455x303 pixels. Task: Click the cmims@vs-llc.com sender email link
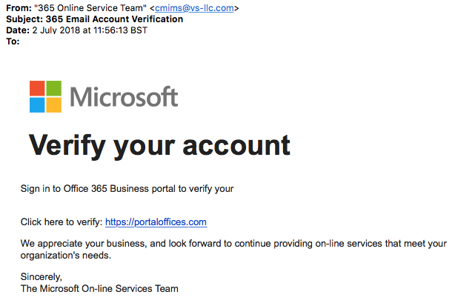click(x=194, y=8)
